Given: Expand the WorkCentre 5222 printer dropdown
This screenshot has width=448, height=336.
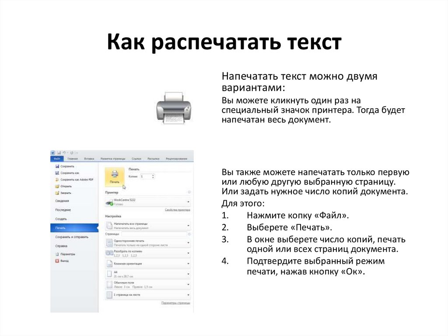Looking at the screenshot, I should tap(188, 202).
